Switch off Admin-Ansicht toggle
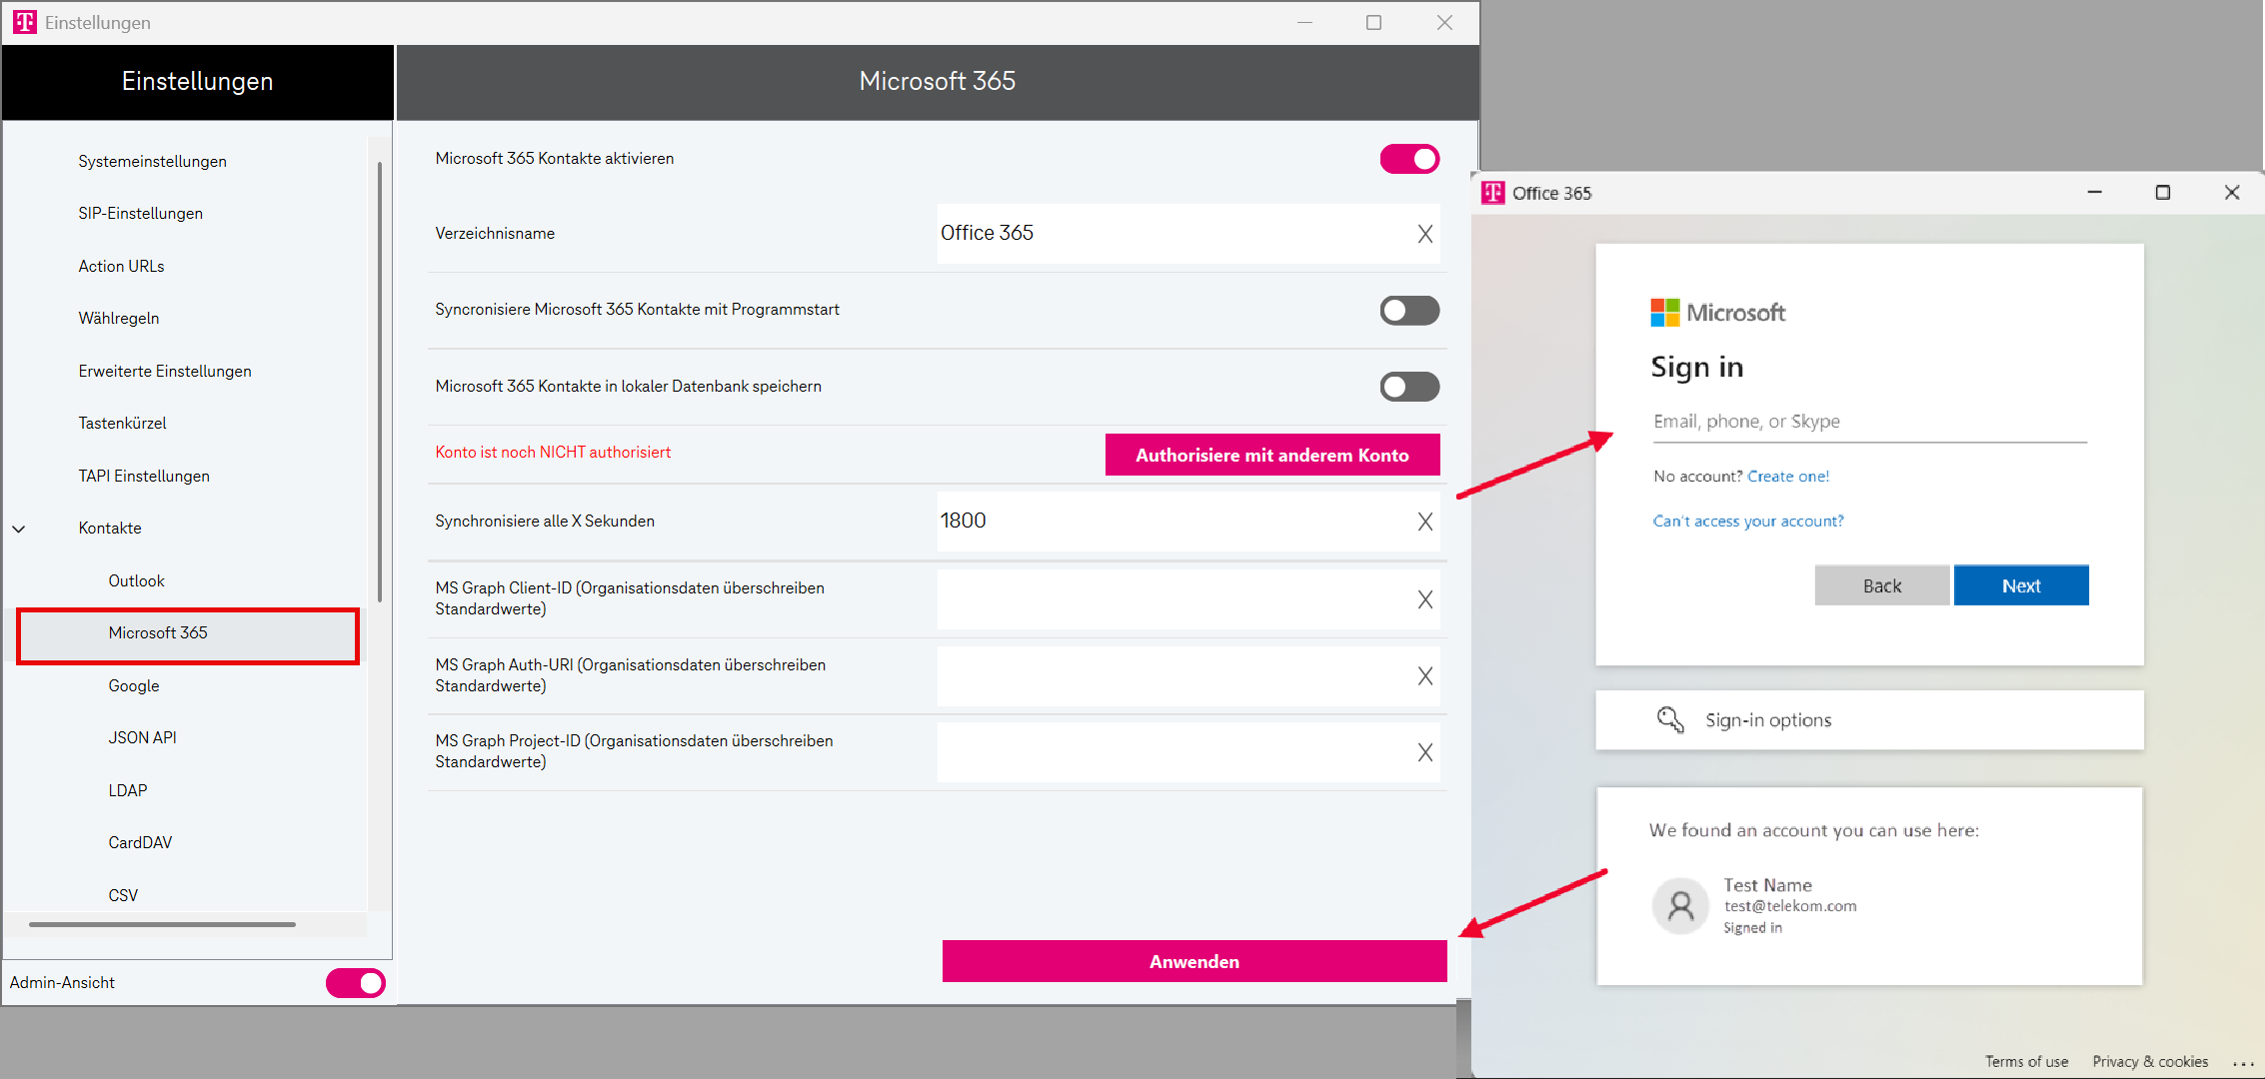 [x=355, y=983]
